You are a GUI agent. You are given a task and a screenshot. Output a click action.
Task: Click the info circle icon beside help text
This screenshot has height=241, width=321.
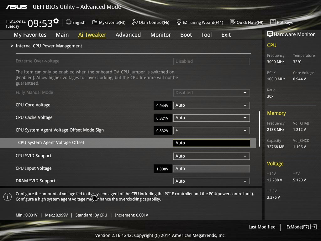[x=8, y=197]
